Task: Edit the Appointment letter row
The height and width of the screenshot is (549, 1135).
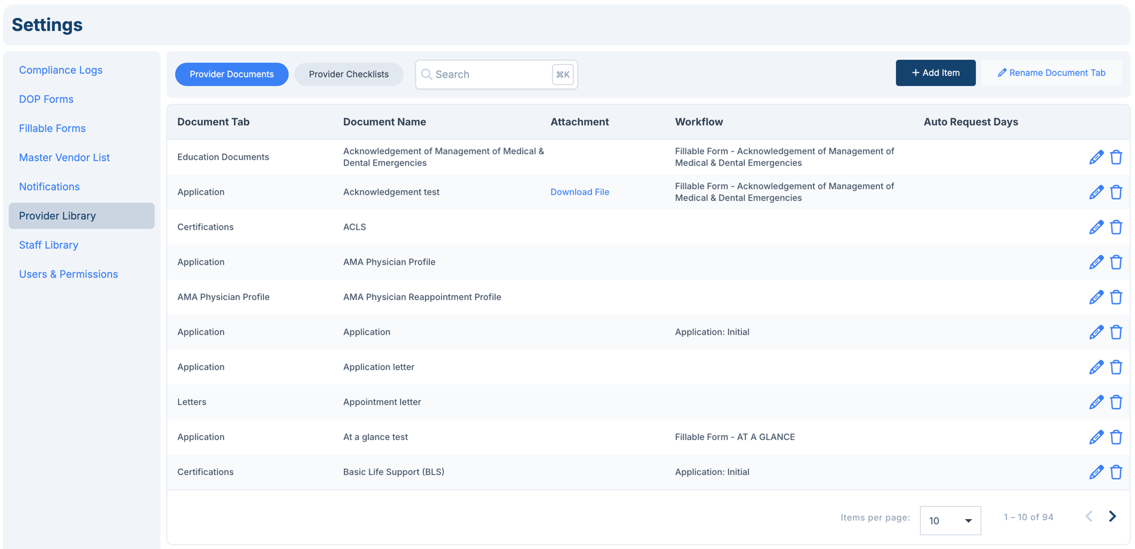Action: [x=1096, y=402]
